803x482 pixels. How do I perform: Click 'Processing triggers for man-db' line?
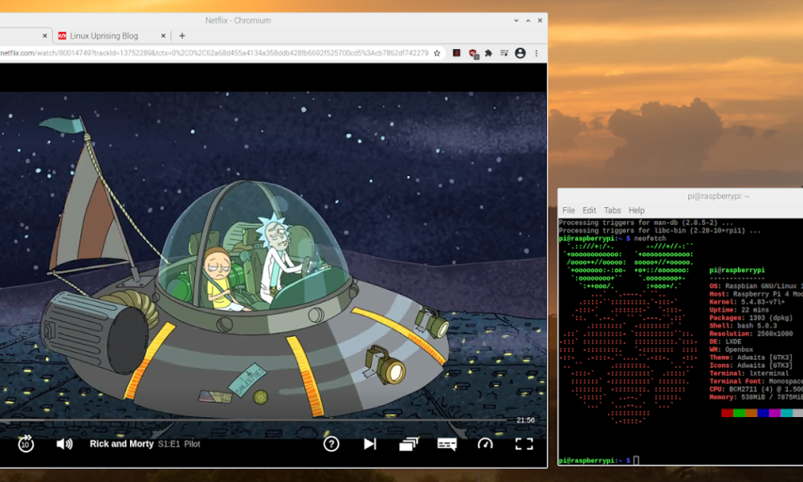point(646,223)
